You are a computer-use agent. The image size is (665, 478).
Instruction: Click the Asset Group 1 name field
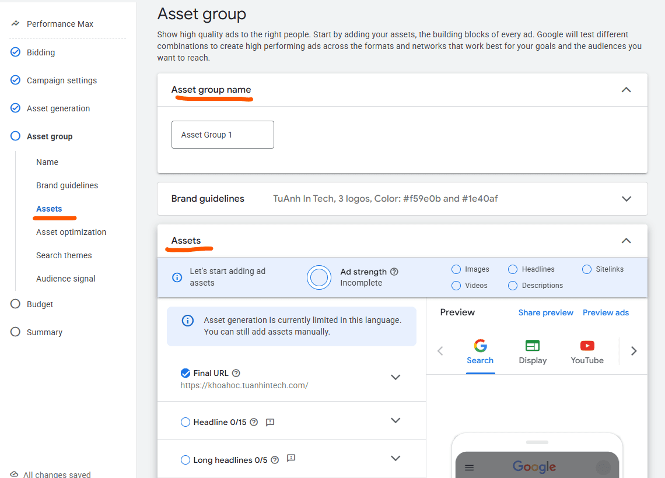coord(223,135)
